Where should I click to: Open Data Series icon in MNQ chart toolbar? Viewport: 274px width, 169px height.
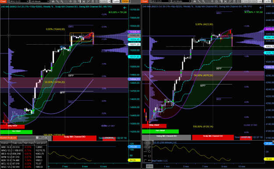pyautogui.click(x=84, y=1)
